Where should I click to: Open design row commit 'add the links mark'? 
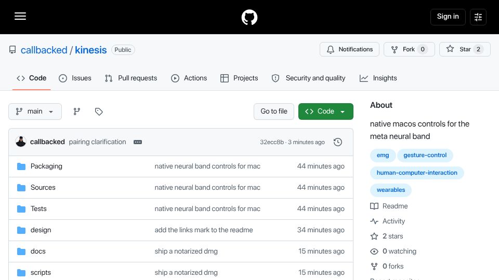pyautogui.click(x=204, y=230)
